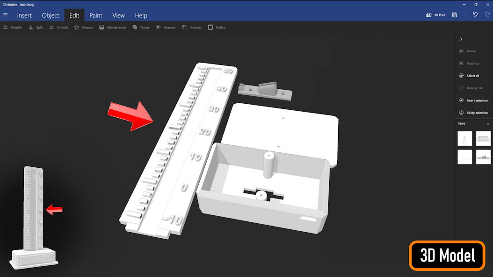Image resolution: width=493 pixels, height=277 pixels.
Task: Open the hamburger menu
Action: [x=6, y=15]
